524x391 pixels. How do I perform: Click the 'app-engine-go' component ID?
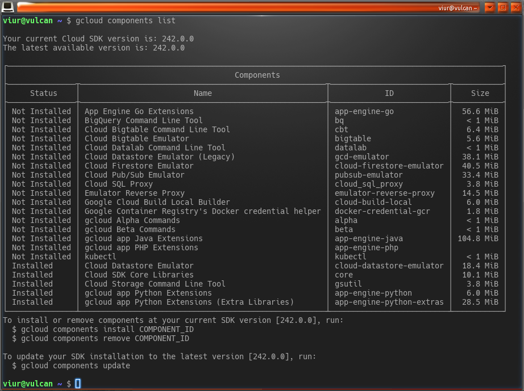pos(364,111)
